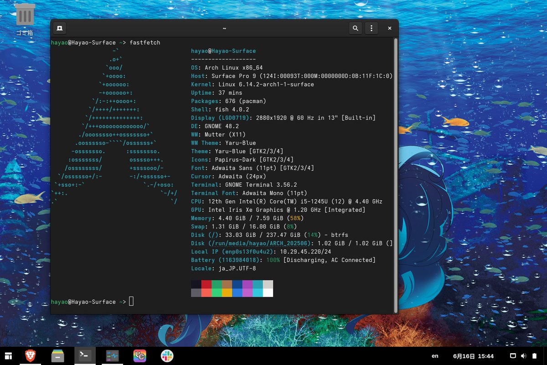Click the 'hayao@Hayao-Surface' header above the dashes

pyautogui.click(x=223, y=51)
